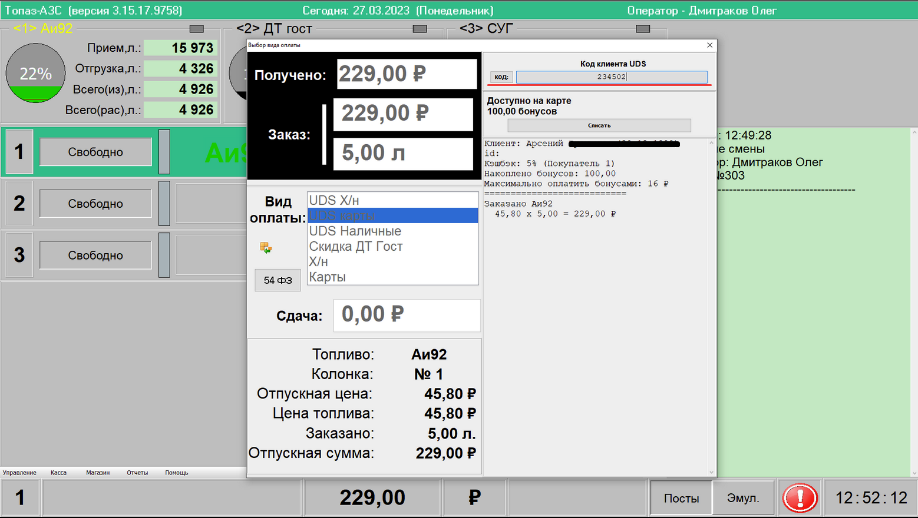The image size is (918, 518).
Task: Click the Списать bonuses button
Action: tap(599, 125)
